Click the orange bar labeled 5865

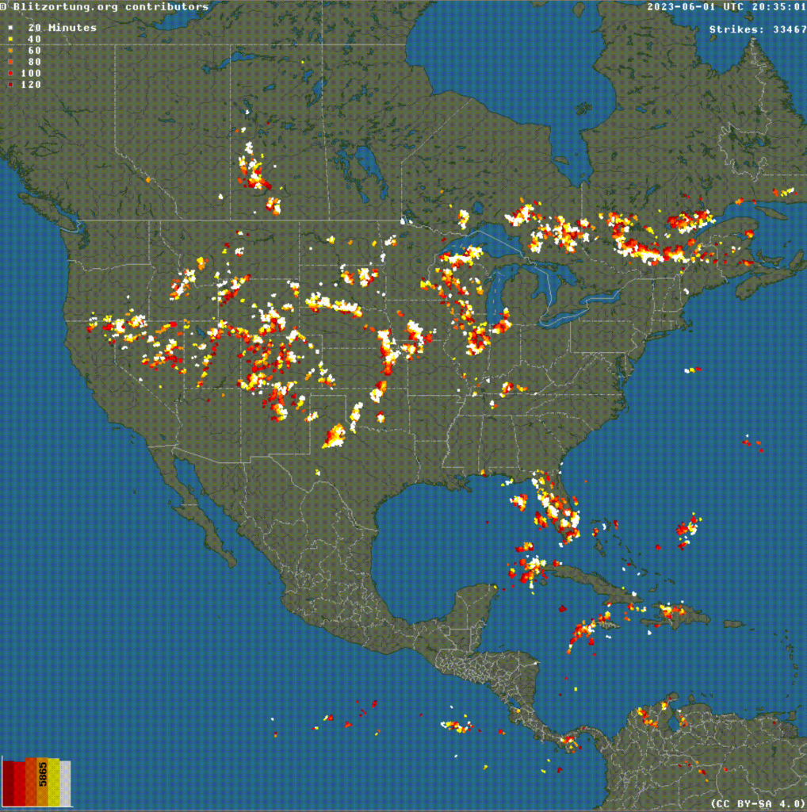[x=43, y=781]
